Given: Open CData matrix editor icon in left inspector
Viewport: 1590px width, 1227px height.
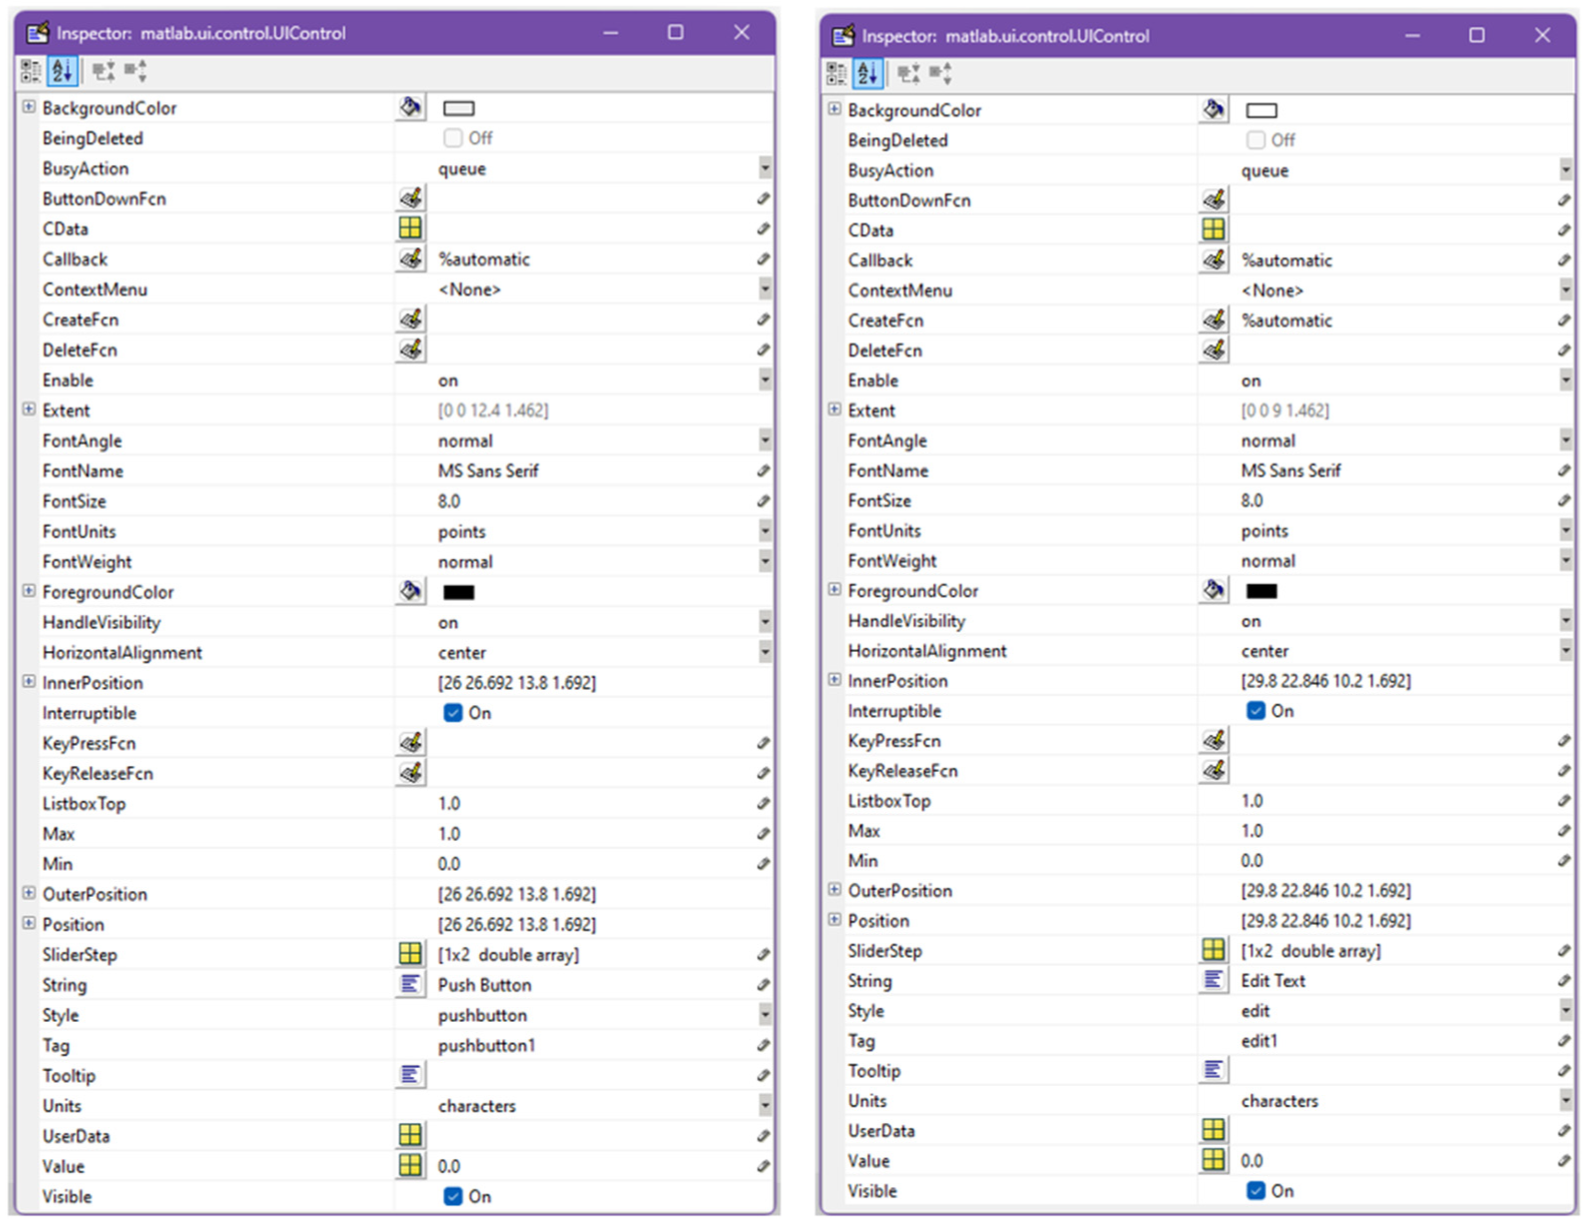Looking at the screenshot, I should 410,228.
